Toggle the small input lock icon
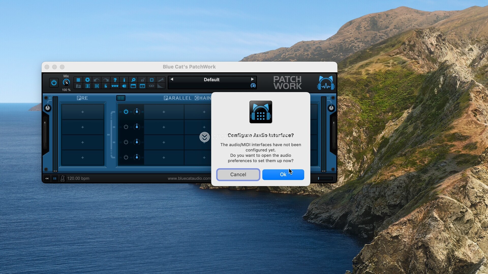Screen dimensions: 488x274 click(x=50, y=98)
